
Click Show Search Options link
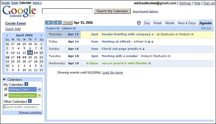click(145, 11)
